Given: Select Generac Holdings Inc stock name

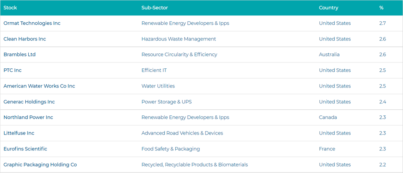Looking at the screenshot, I should (x=29, y=102).
